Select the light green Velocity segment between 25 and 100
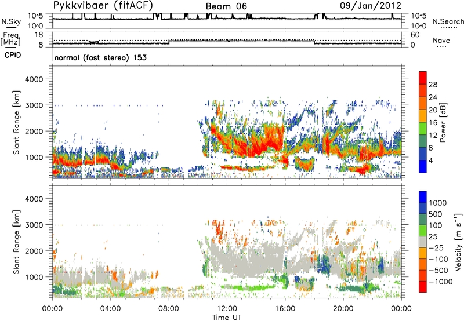The image size is (464, 321). pos(423,231)
